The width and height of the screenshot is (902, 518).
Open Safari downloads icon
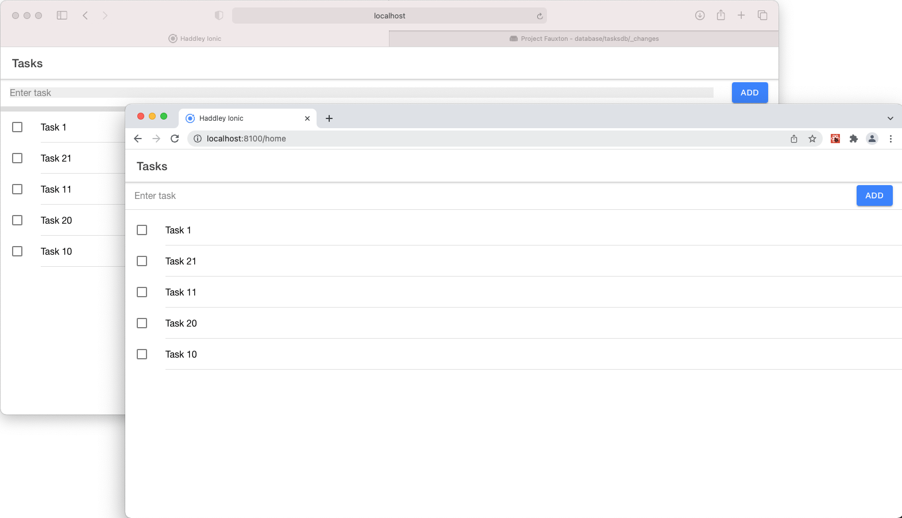click(x=700, y=16)
